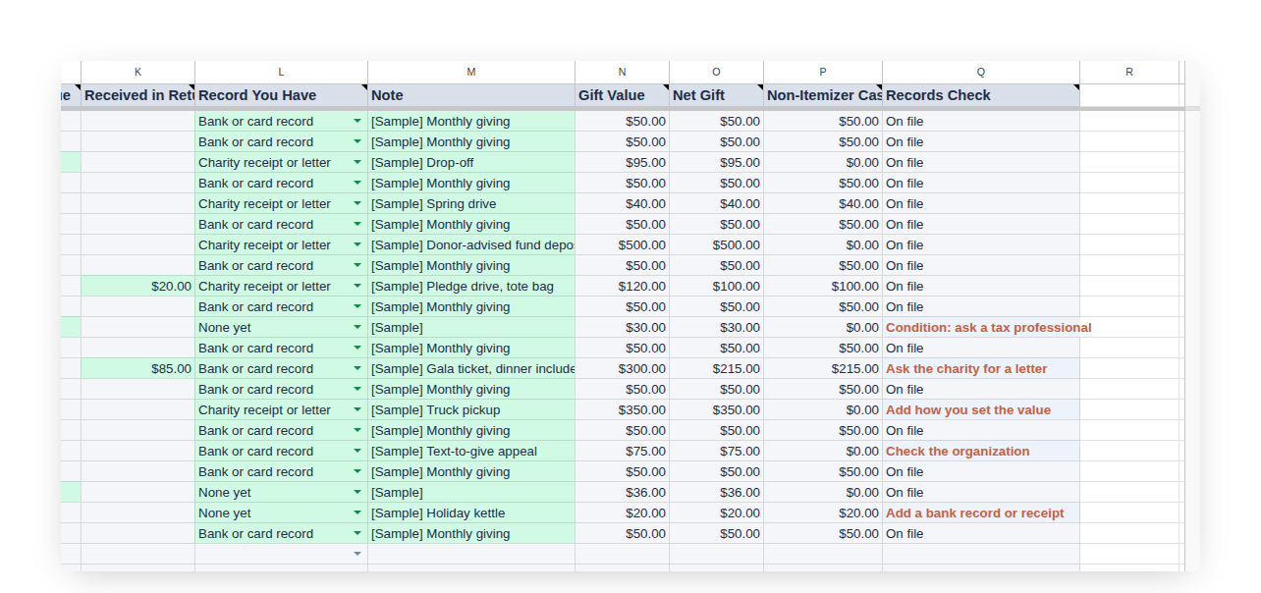The image size is (1261, 593).
Task: Select the $100.00 Non-Itemizer cell
Action: (823, 287)
